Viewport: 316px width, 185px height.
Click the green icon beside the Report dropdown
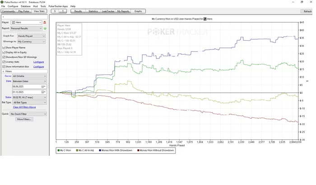click(45, 28)
